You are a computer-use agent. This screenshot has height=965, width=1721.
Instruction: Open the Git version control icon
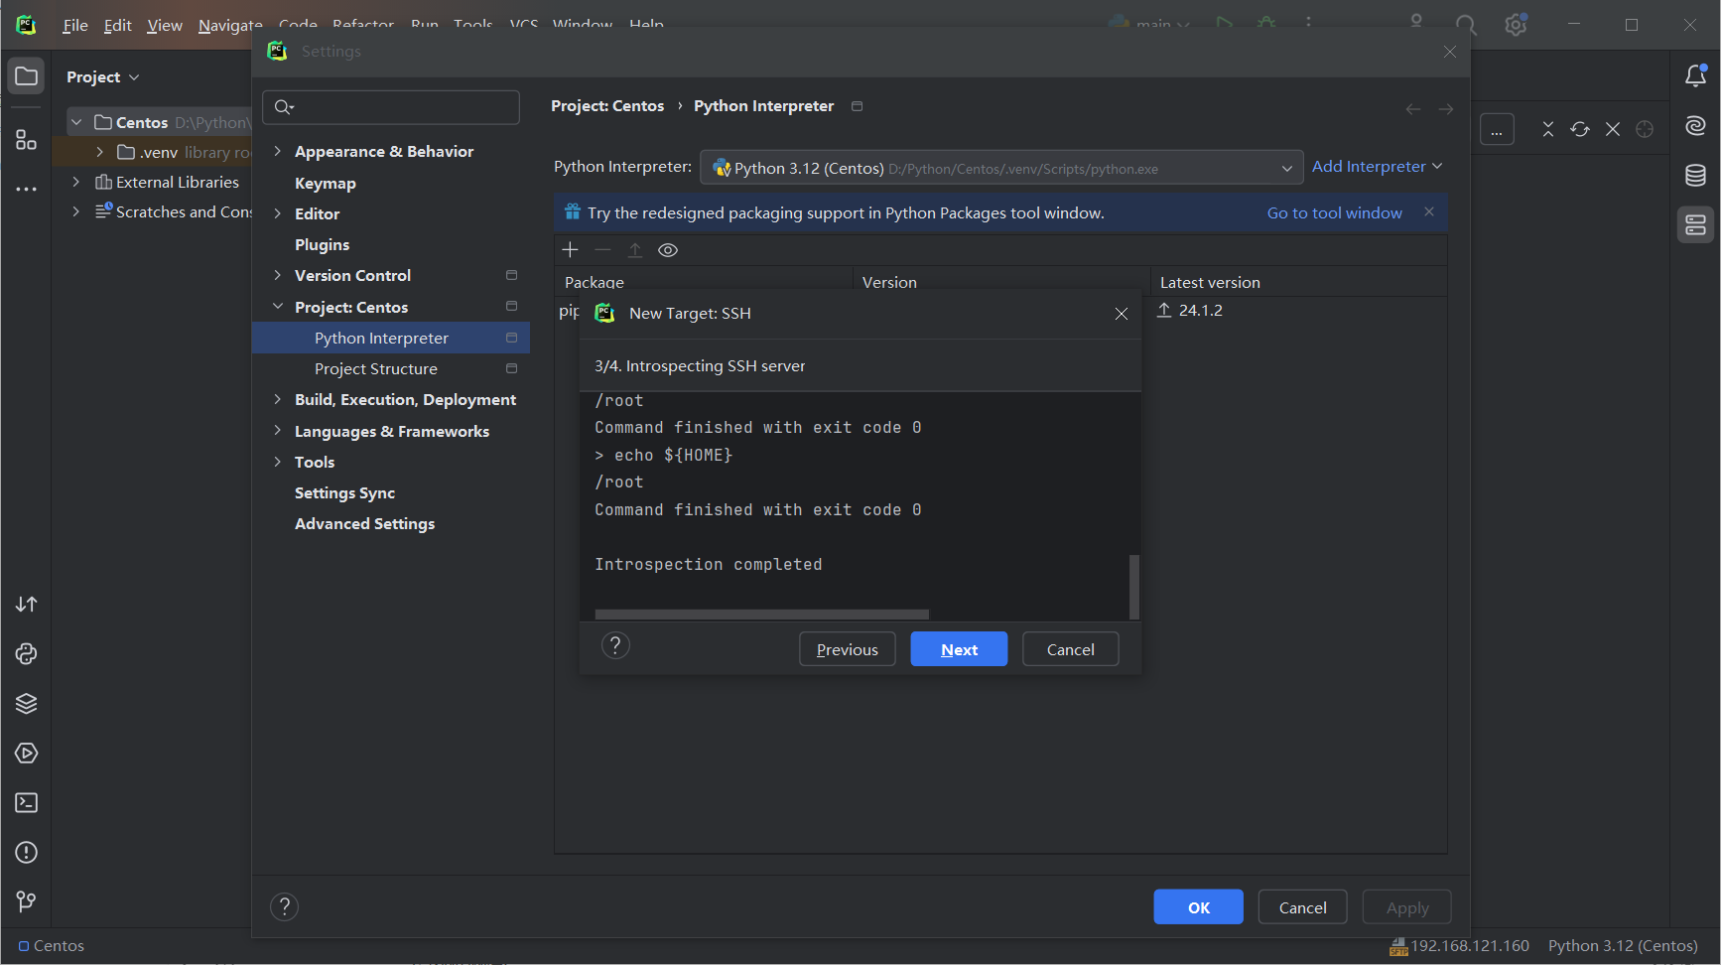click(26, 901)
